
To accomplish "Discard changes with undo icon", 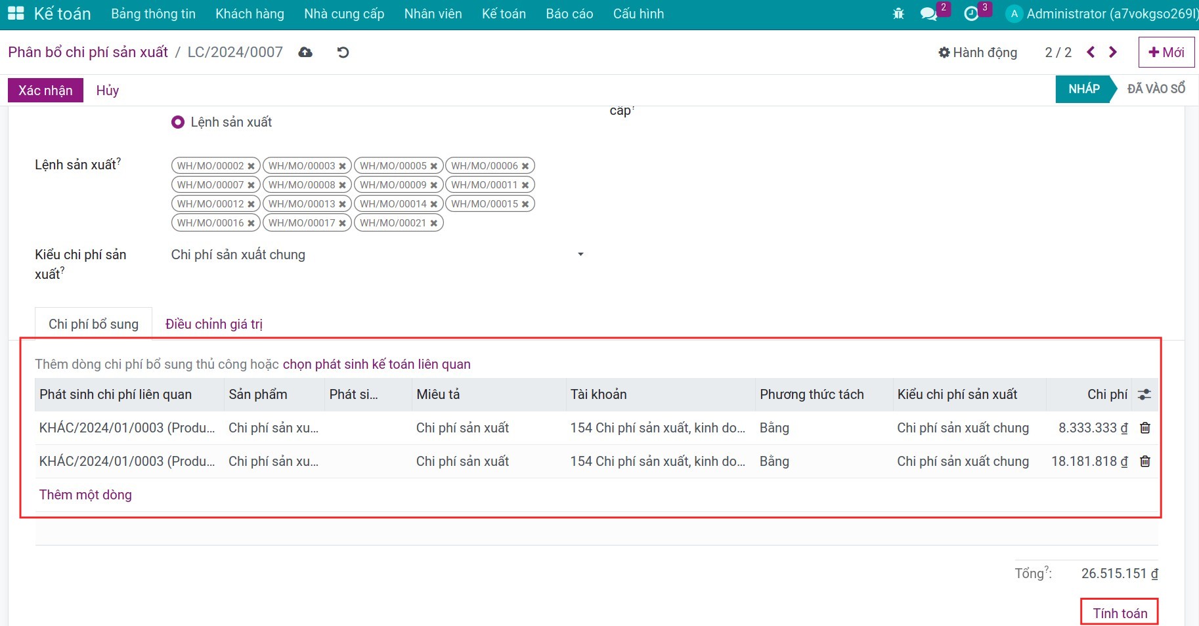I will point(343,52).
